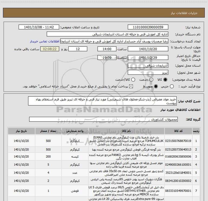Screen dimensions: 208x201
Task: Select the خدمت radio button
Action: click(151, 80)
